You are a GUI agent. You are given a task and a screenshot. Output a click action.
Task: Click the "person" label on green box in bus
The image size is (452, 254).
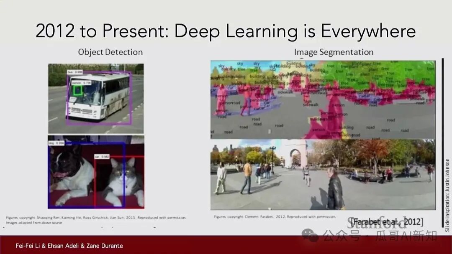point(81,83)
